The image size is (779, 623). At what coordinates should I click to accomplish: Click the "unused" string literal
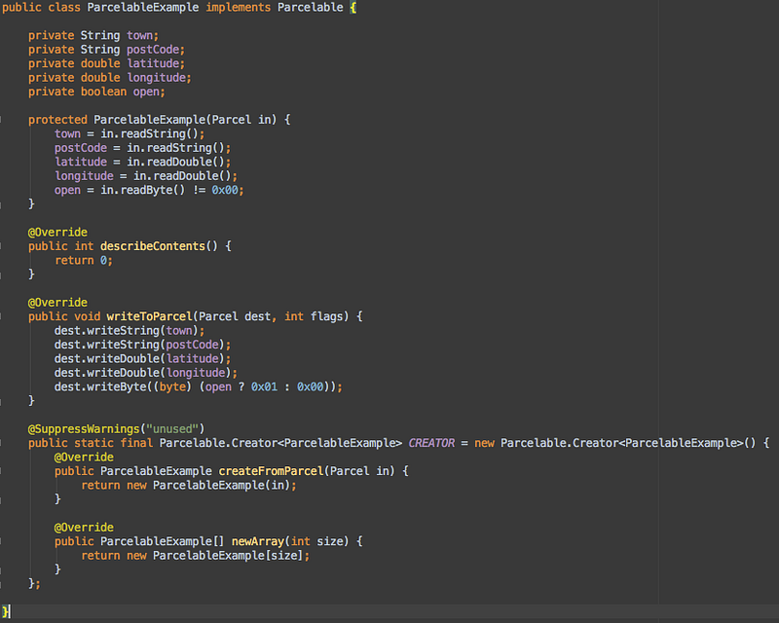pyautogui.click(x=172, y=429)
